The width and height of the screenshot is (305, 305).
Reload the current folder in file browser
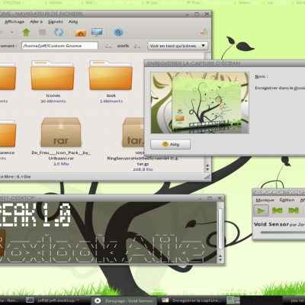tap(59, 32)
